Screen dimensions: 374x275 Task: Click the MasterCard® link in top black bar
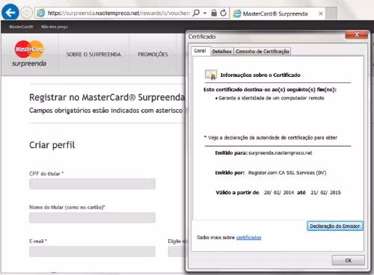click(21, 27)
